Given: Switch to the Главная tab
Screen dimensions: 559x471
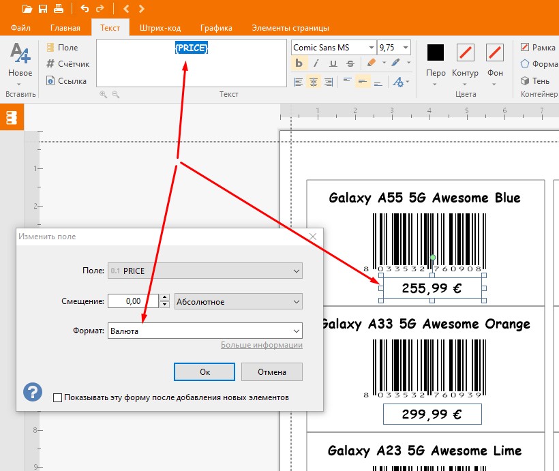Looking at the screenshot, I should (x=65, y=28).
